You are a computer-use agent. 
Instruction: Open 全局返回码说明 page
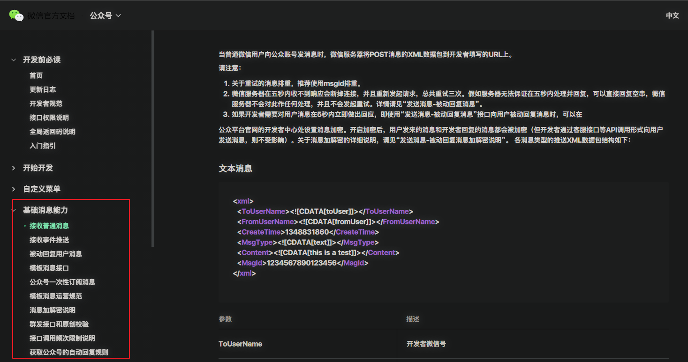point(53,132)
